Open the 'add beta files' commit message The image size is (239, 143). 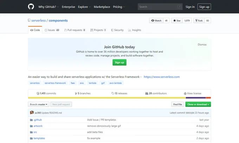point(95,132)
